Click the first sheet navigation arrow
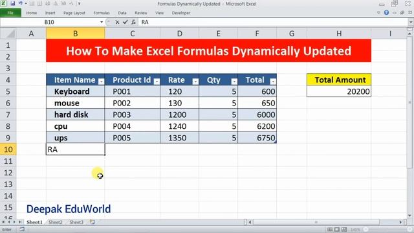The width and height of the screenshot is (414, 233). pos(3,222)
